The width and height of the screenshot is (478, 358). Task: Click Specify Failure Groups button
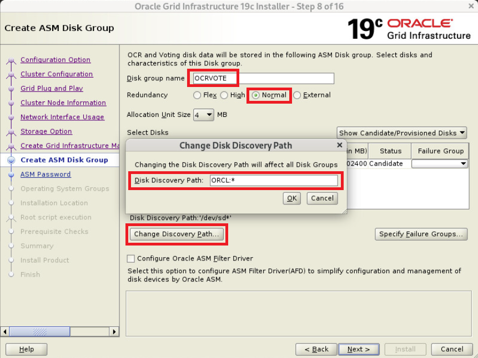(x=421, y=234)
